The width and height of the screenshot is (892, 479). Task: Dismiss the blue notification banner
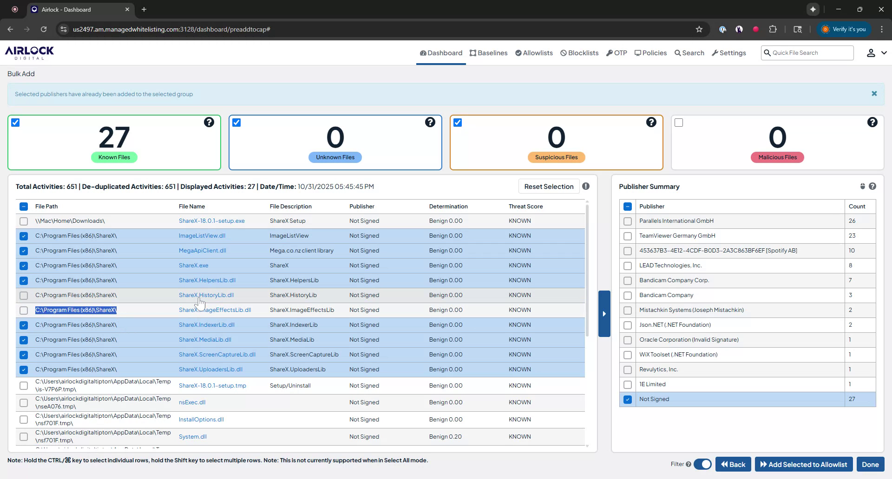874,94
